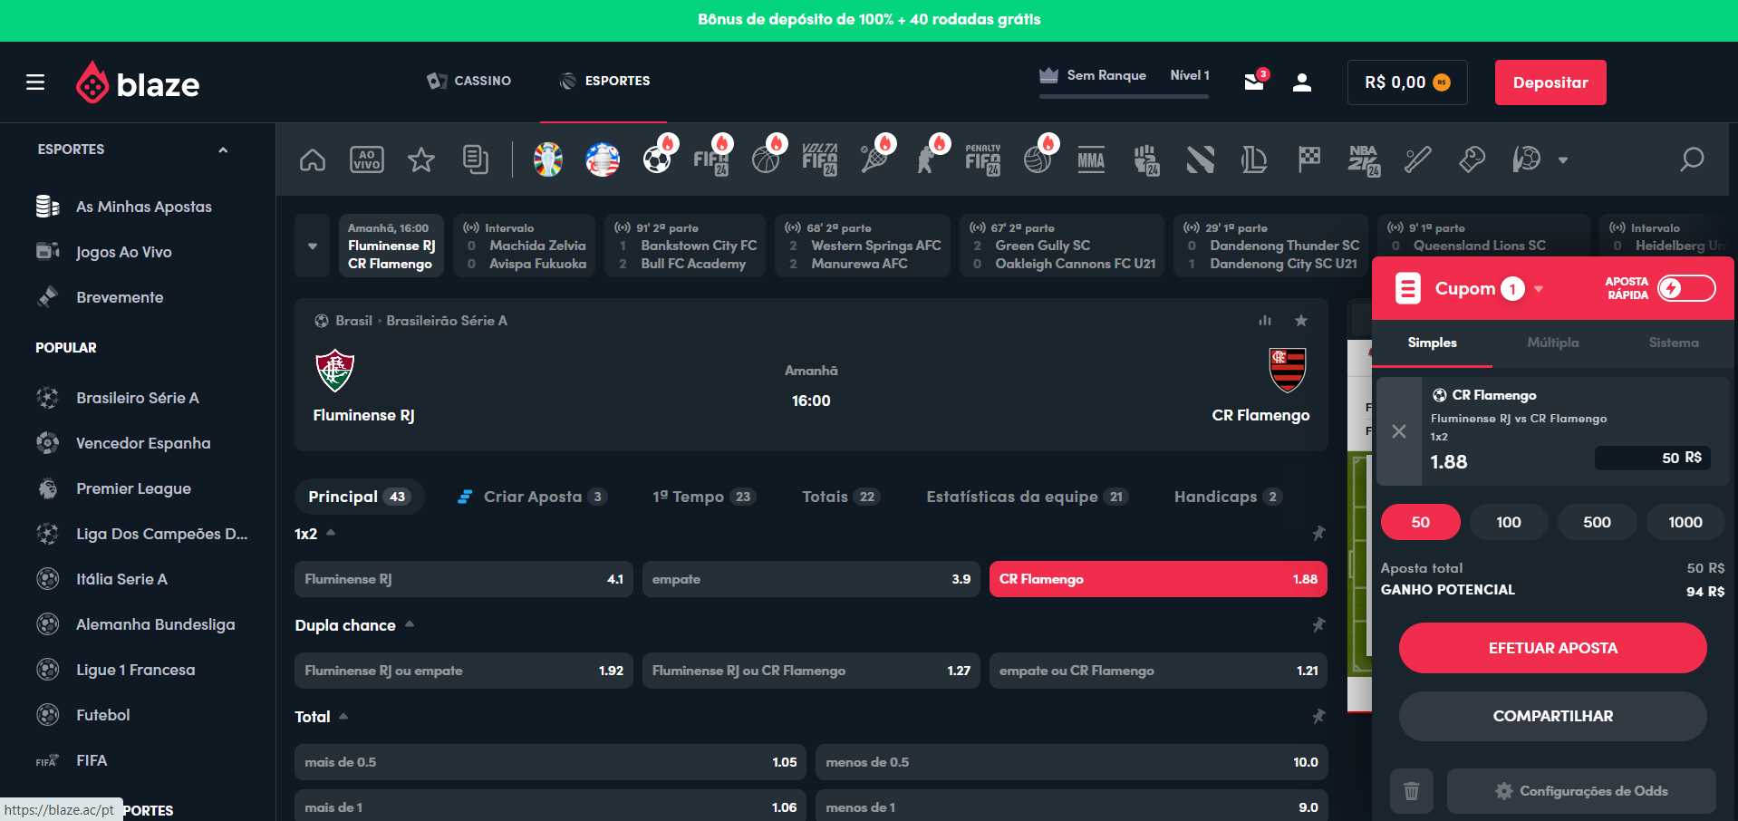1738x821 pixels.
Task: Open bet history document icon
Action: click(x=476, y=160)
